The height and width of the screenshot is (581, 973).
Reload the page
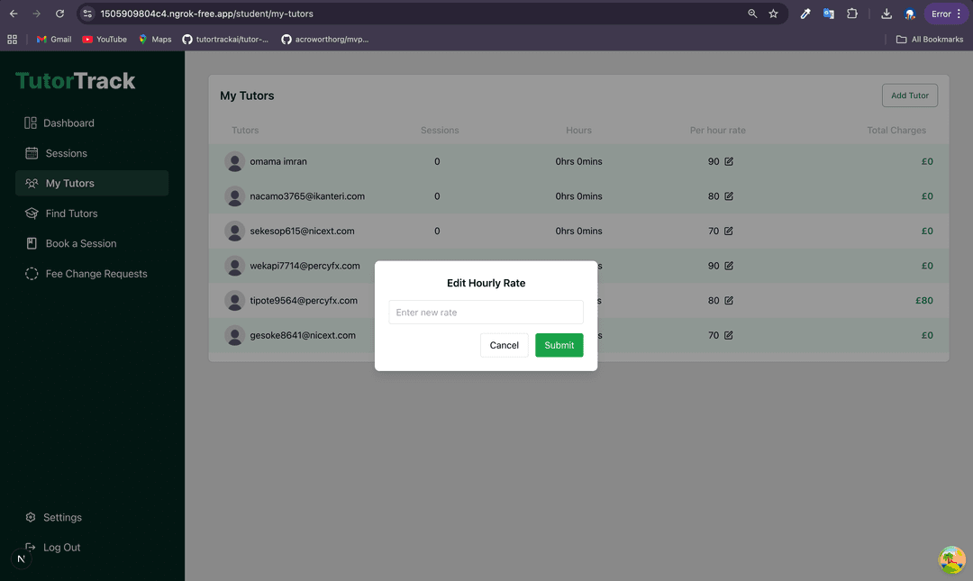coord(59,14)
